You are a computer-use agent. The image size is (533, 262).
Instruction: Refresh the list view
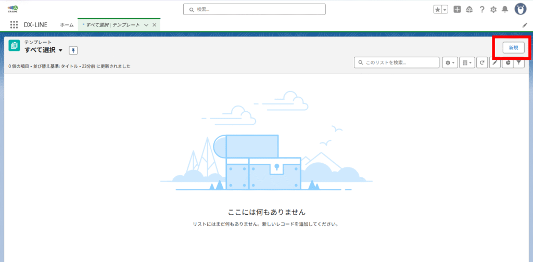point(483,62)
